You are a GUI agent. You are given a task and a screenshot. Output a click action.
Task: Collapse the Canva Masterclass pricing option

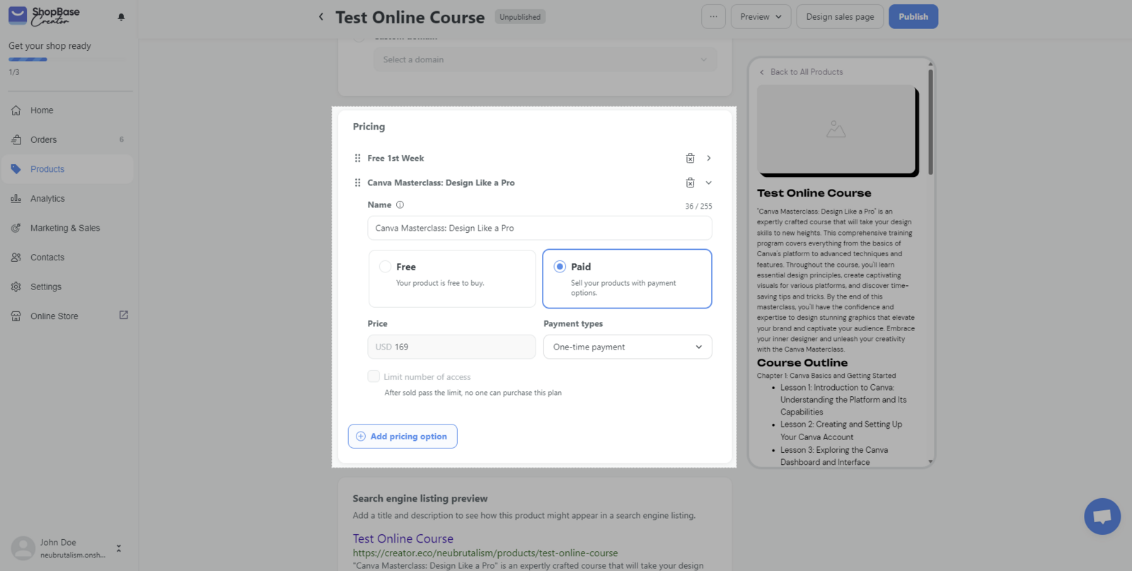(709, 183)
